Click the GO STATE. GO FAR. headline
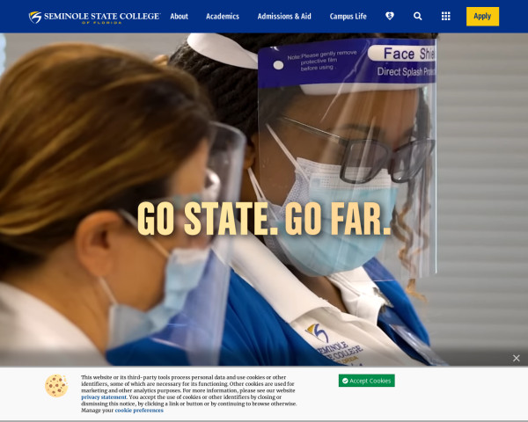528x422 pixels. (264, 219)
